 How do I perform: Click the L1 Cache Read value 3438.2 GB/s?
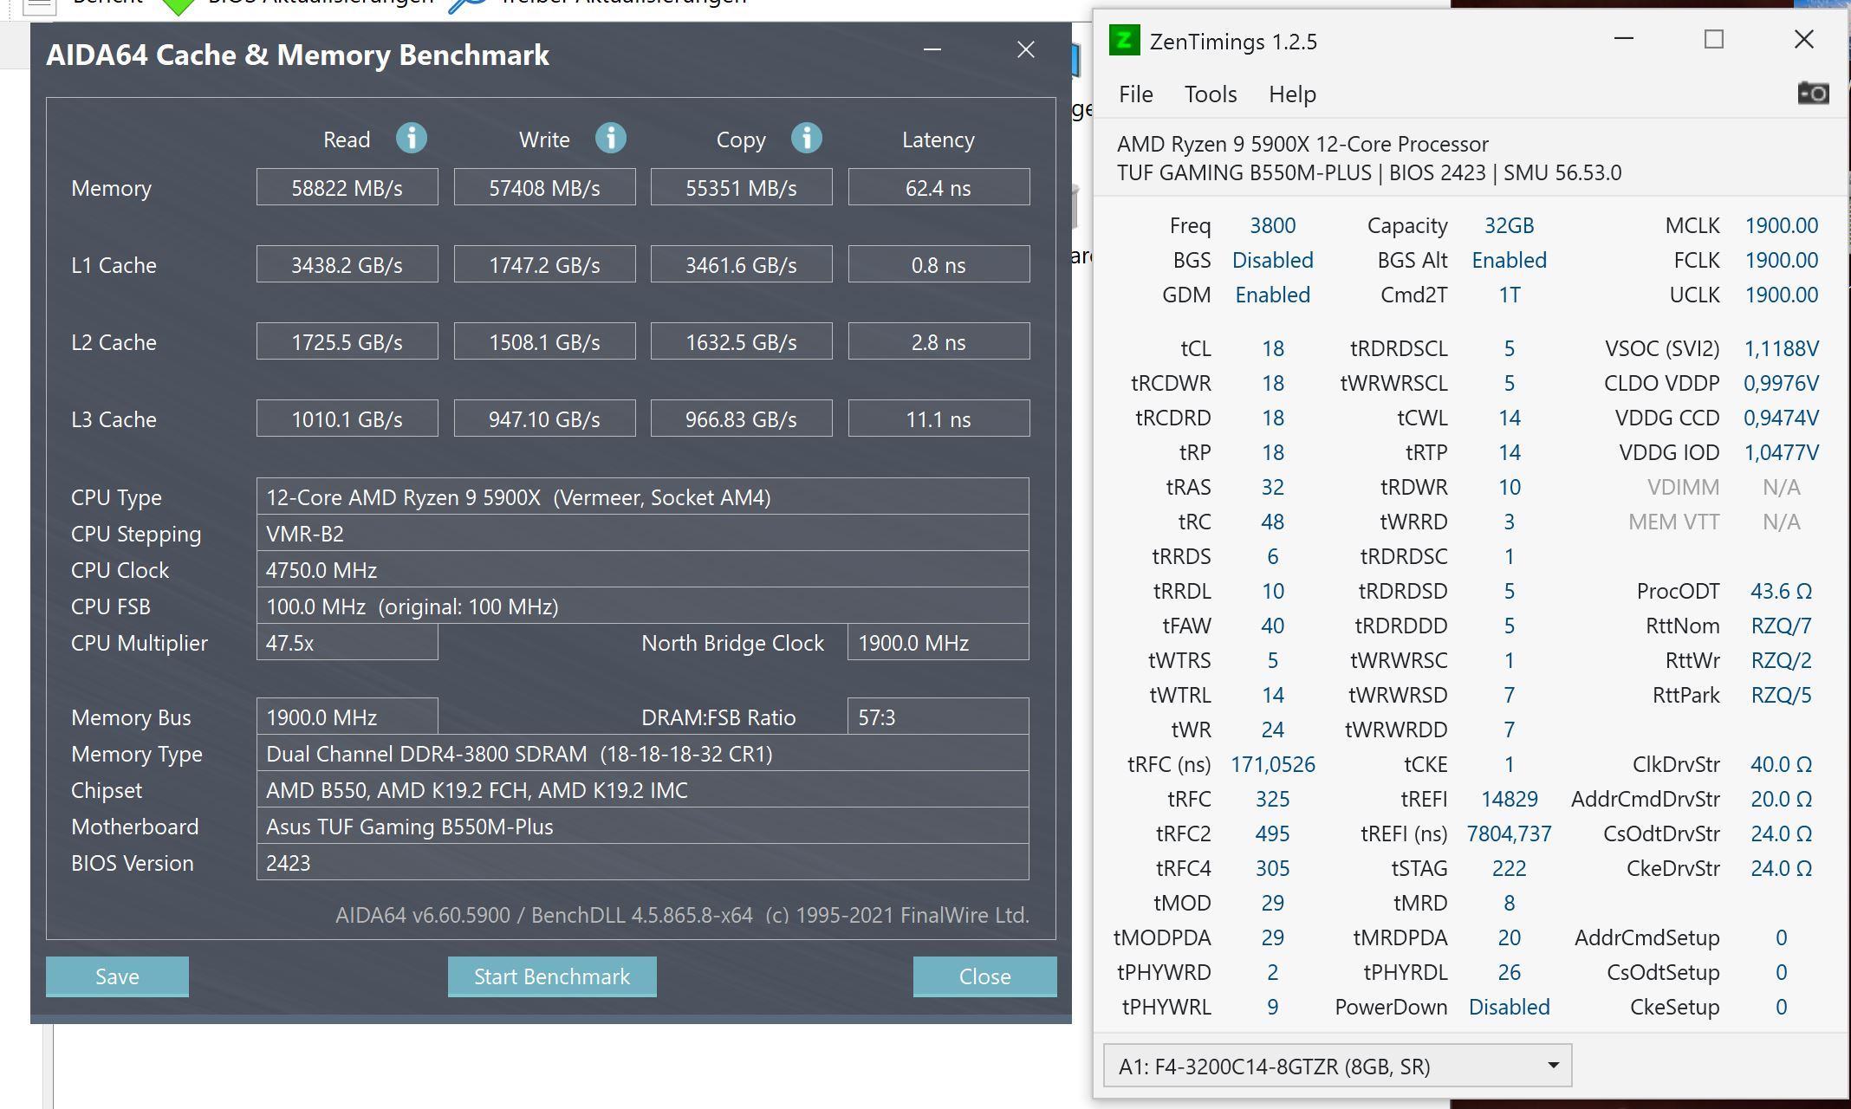pyautogui.click(x=347, y=265)
